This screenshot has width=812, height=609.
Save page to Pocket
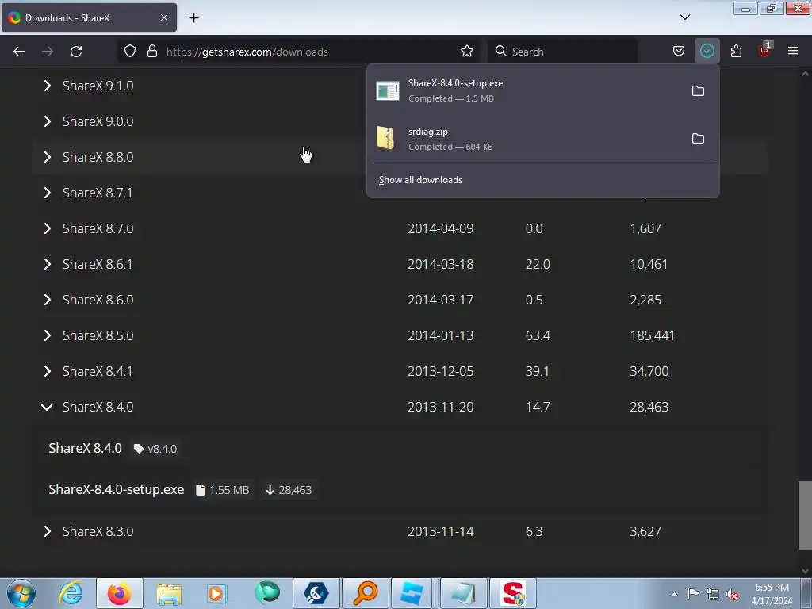point(679,52)
